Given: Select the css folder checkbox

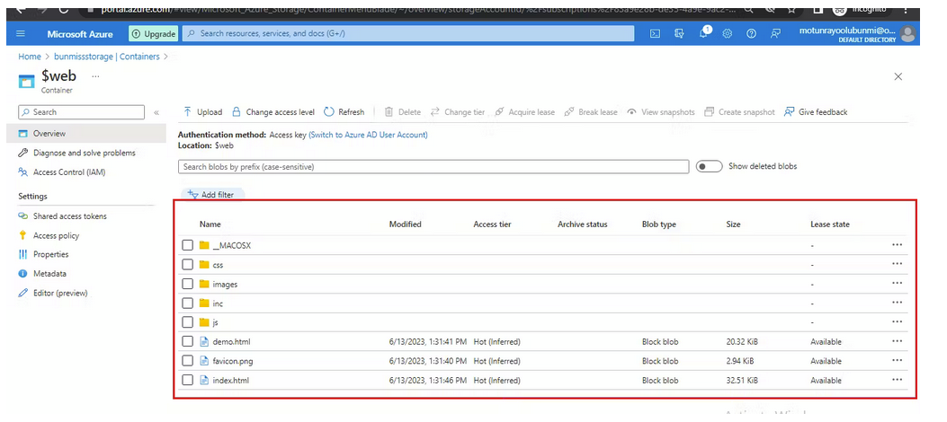Looking at the screenshot, I should (x=187, y=265).
